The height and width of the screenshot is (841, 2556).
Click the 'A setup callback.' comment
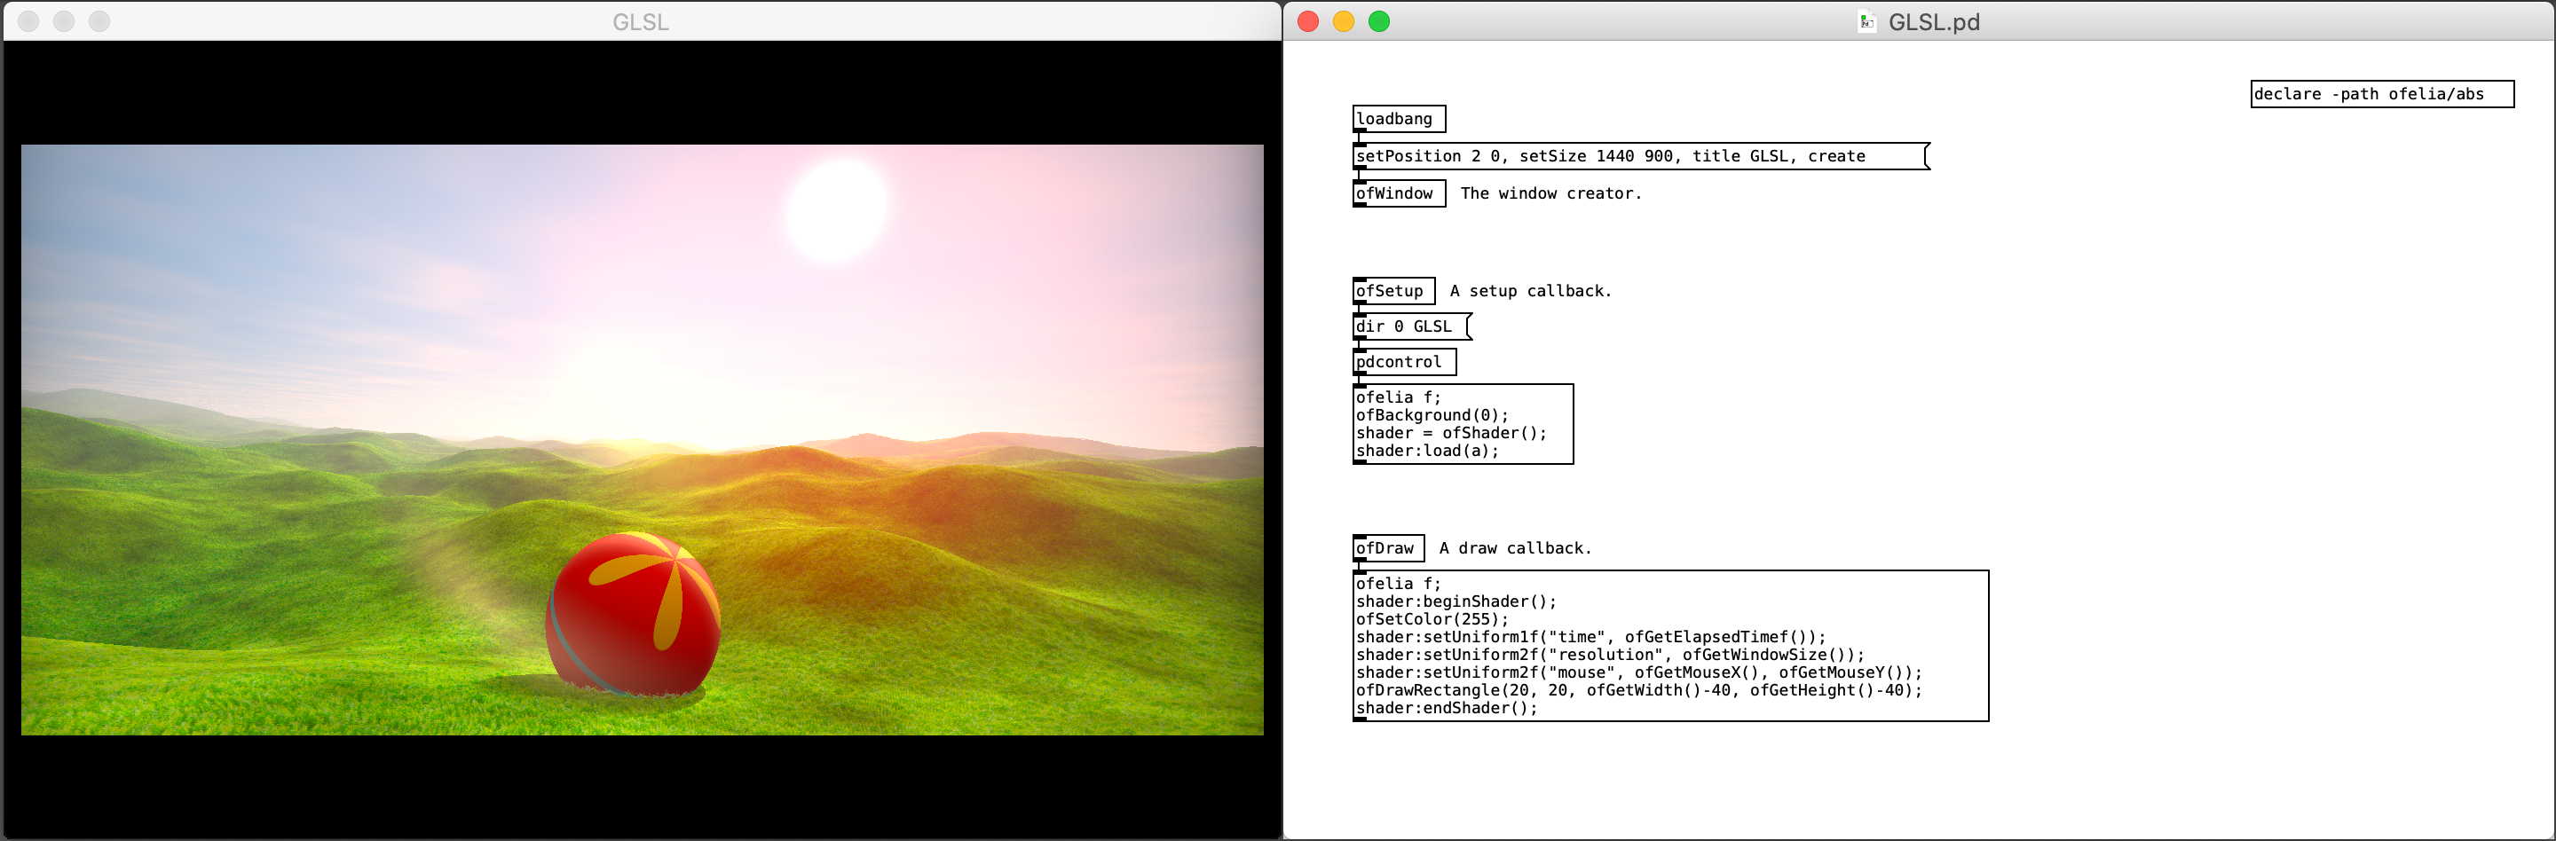(x=1530, y=291)
